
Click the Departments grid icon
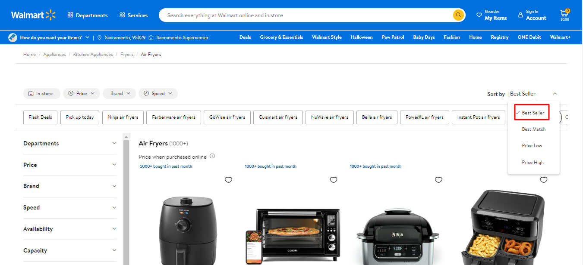[x=70, y=15]
